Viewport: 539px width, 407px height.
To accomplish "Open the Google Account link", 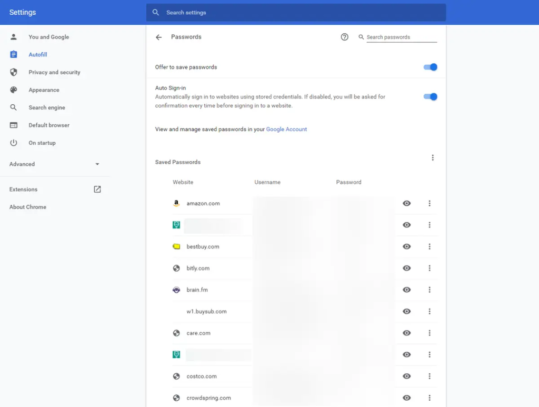I will pos(286,129).
